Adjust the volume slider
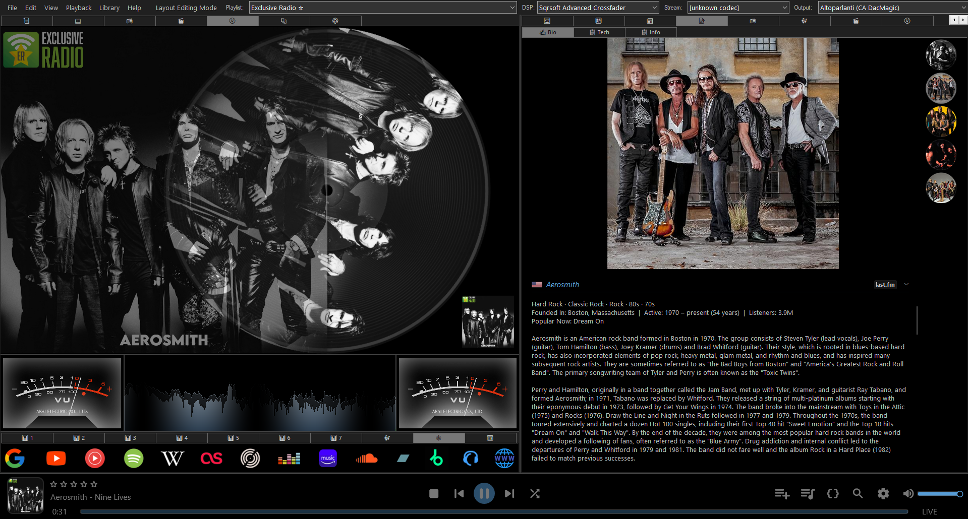968x519 pixels. [940, 494]
